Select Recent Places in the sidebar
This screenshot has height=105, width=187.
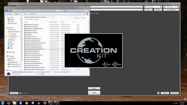click(x=13, y=24)
